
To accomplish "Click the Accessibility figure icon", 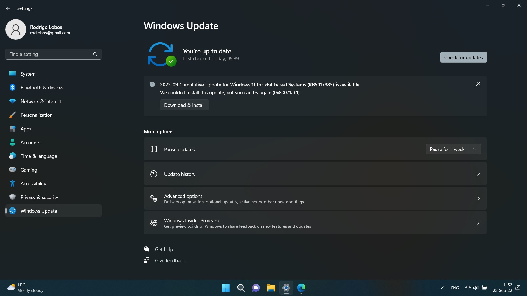I will point(12,183).
